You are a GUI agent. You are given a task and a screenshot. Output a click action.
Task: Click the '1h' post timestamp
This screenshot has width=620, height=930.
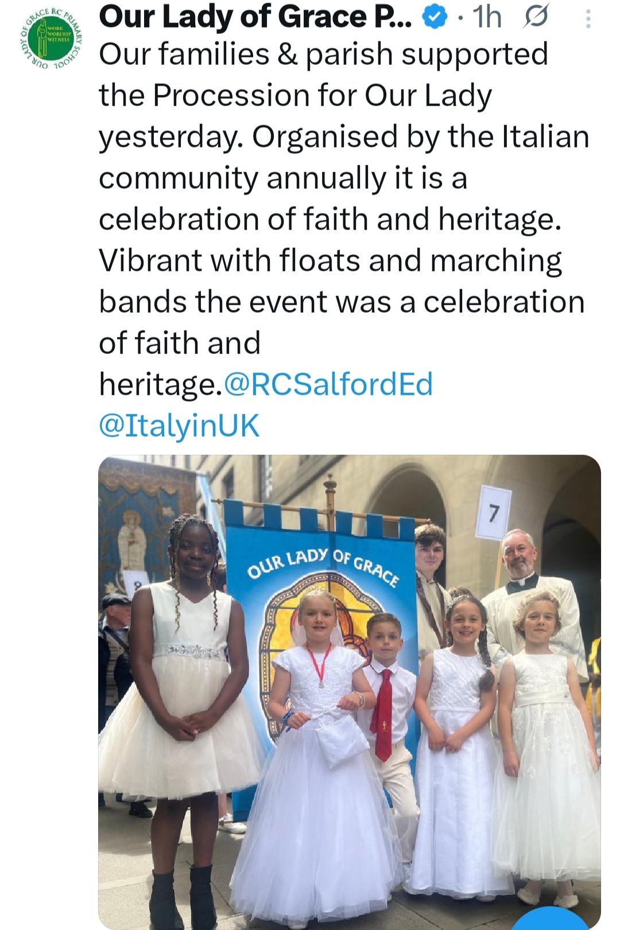click(x=486, y=18)
